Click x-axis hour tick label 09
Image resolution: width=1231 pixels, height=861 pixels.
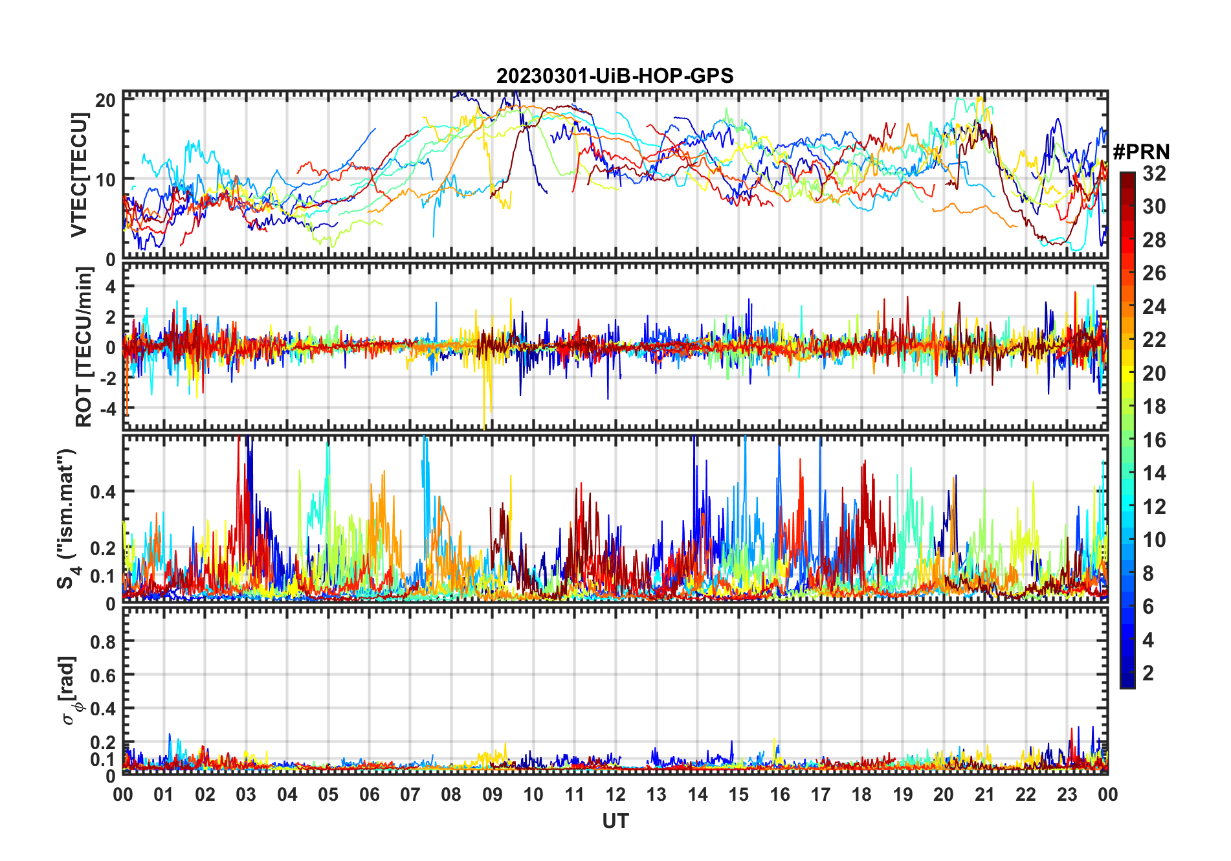point(493,794)
